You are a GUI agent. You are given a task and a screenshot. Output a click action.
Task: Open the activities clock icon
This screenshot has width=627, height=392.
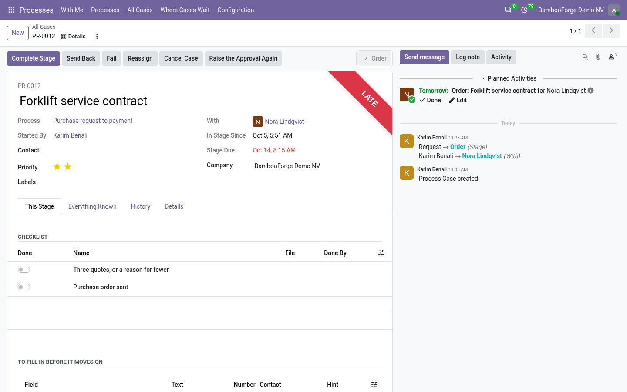coord(524,10)
